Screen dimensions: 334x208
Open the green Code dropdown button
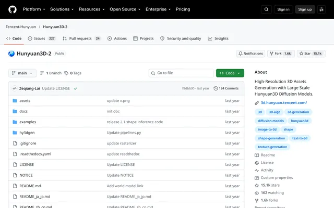point(230,73)
